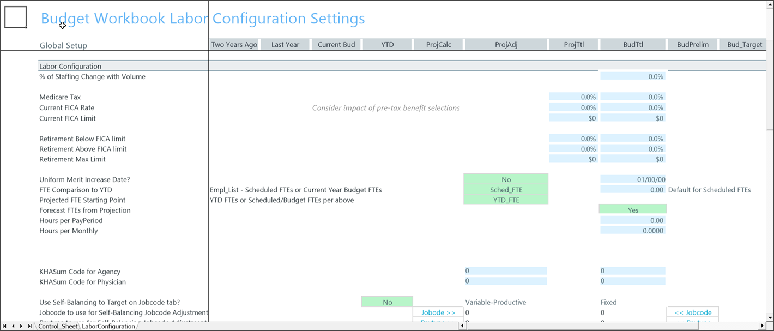The height and width of the screenshot is (331, 774).
Task: Open Sched_FTE dropdown cell
Action: tap(506, 190)
